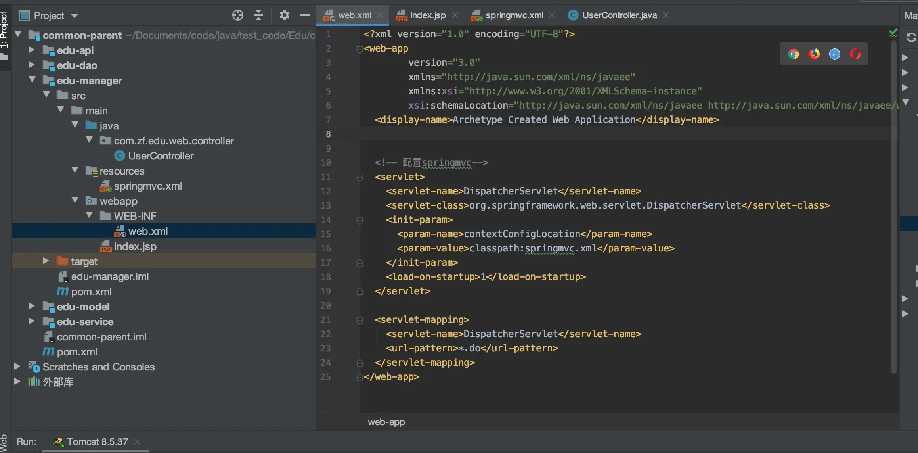Open the Project view dropdown
Viewport: 918px width, 453px height.
pyautogui.click(x=75, y=16)
